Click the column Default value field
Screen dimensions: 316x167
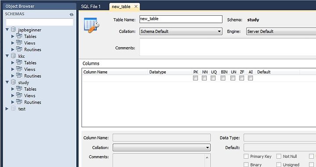(280, 147)
